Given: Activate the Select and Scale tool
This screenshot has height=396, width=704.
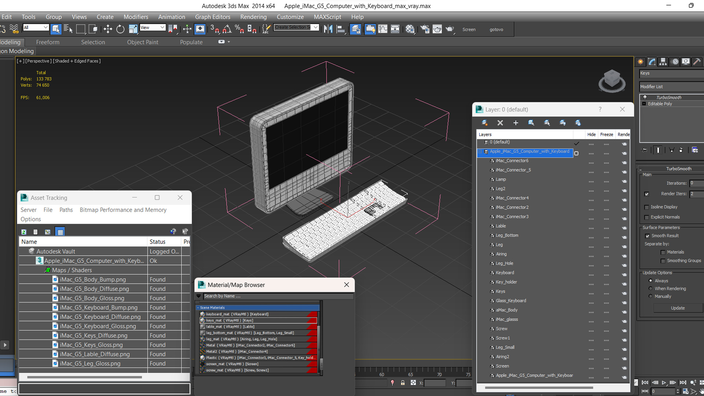Looking at the screenshot, I should point(133,29).
